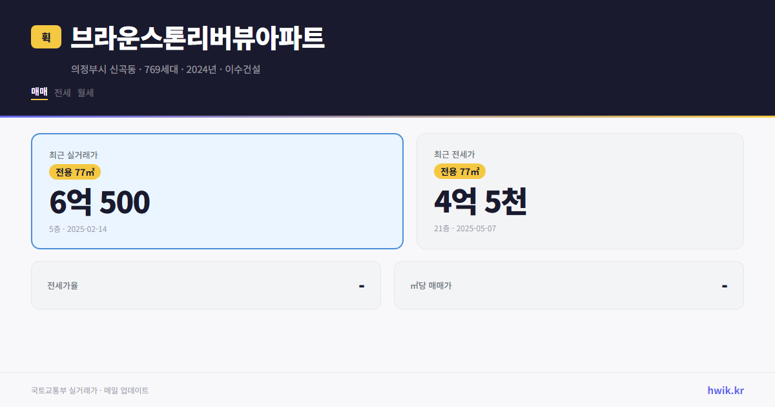775x407 pixels.
Task: Click the 의정부시 신곡동 location text
Action: pos(103,69)
